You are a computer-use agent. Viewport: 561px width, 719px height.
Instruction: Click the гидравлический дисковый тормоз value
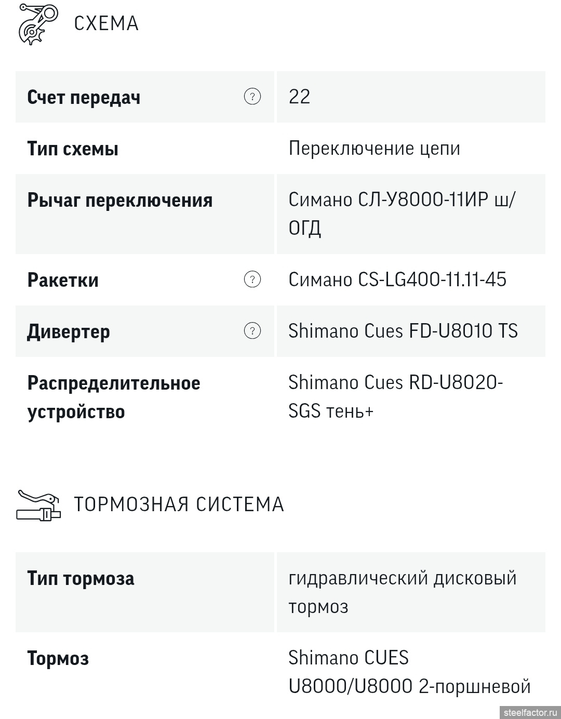[x=403, y=592]
